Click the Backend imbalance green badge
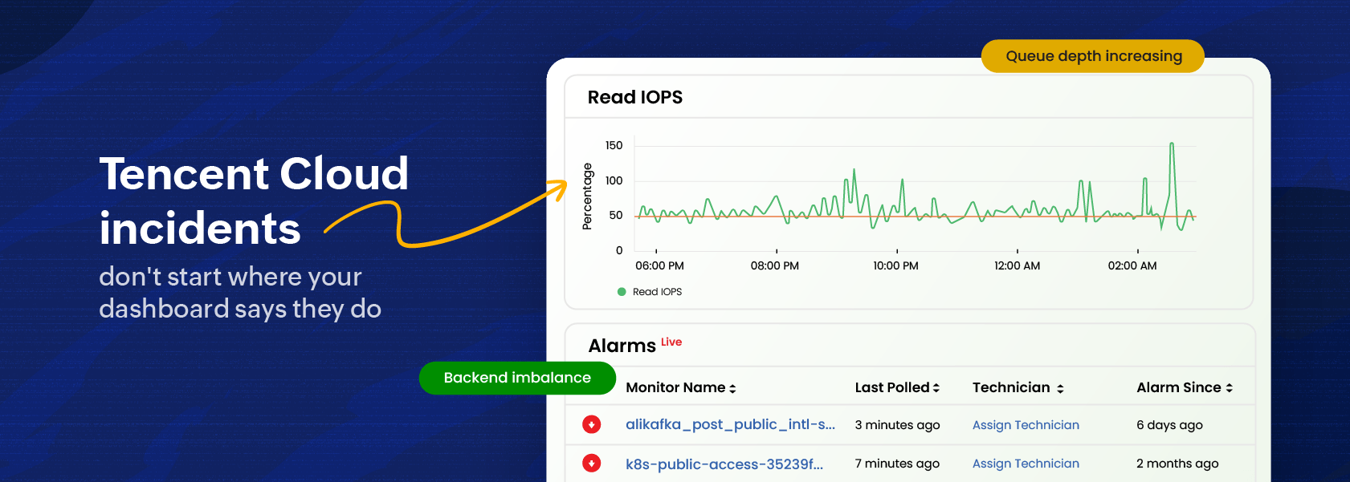 pyautogui.click(x=517, y=378)
